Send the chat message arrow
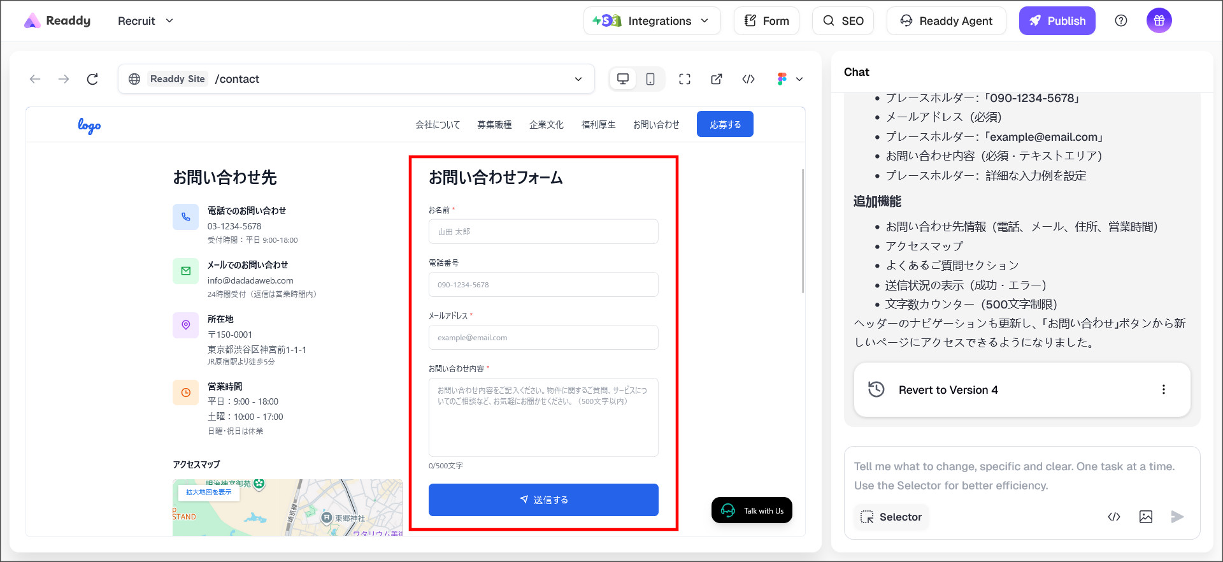The width and height of the screenshot is (1223, 562). 1177,517
